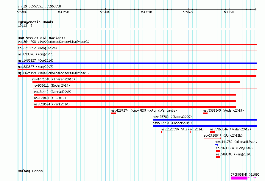Click the thin red esv2718847 variant line
265x181 pixels.
(212, 138)
